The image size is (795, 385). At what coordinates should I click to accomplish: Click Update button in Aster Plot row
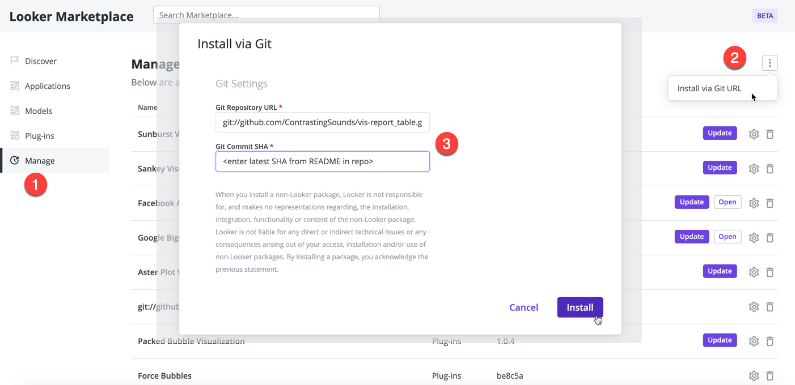pos(720,271)
